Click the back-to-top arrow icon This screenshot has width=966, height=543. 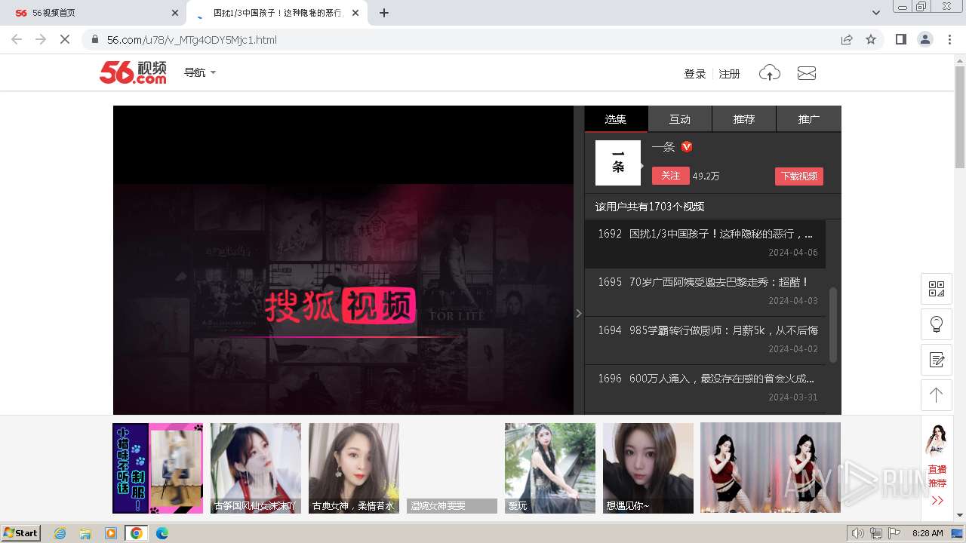[937, 394]
